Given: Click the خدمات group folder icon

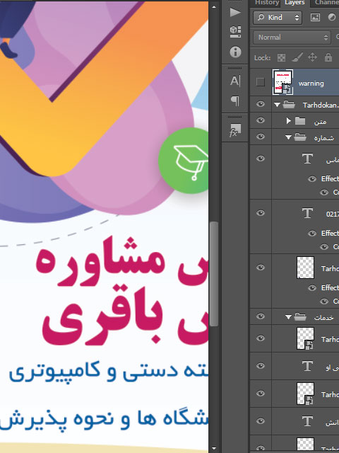Looking at the screenshot, I should tap(299, 317).
